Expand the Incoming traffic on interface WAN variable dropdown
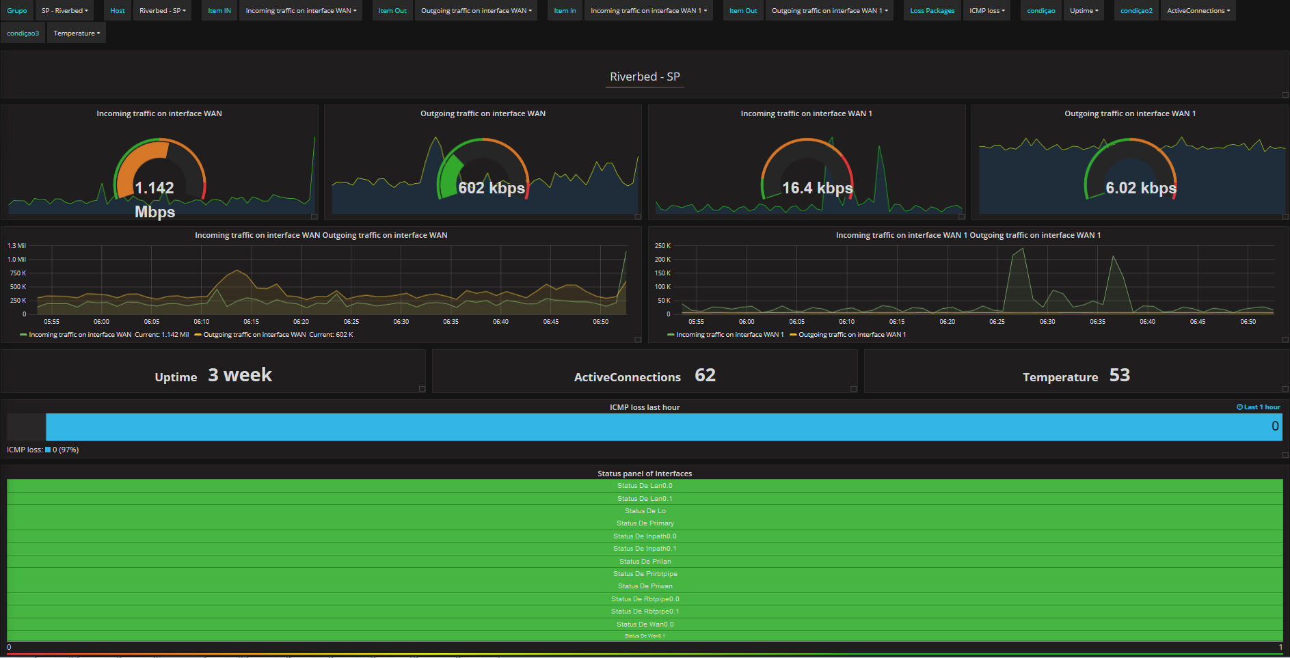 pos(301,11)
